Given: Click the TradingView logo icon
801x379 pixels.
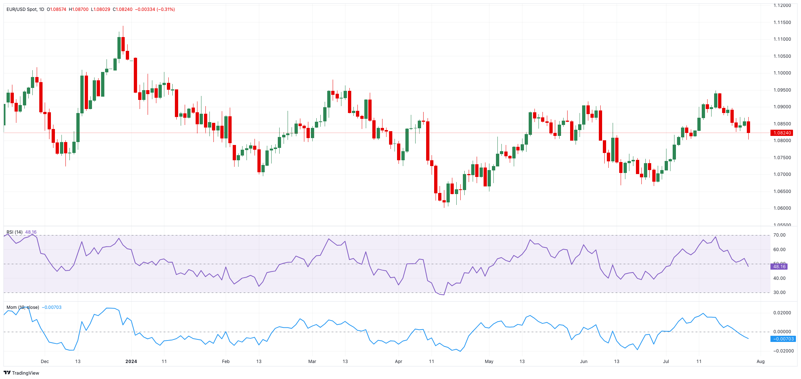Looking at the screenshot, I should coord(7,373).
